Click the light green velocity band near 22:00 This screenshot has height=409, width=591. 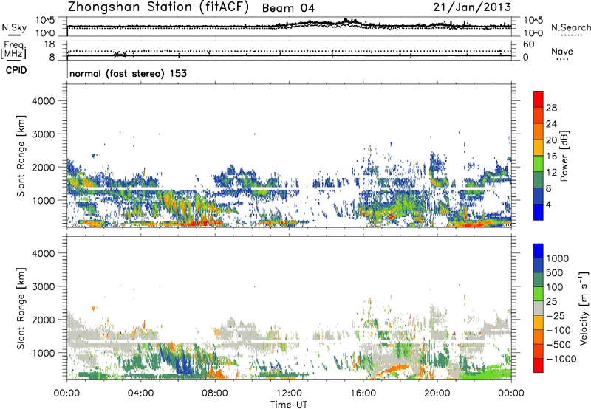click(x=486, y=371)
